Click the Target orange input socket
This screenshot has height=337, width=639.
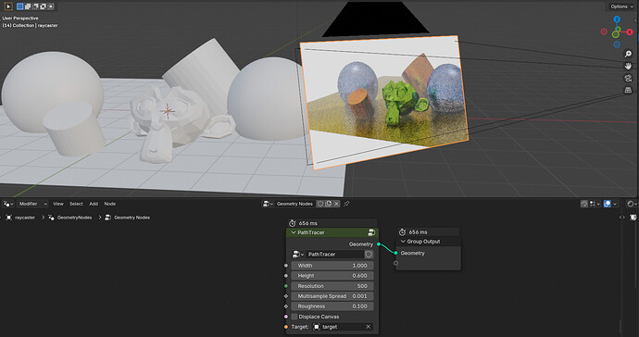pos(286,327)
